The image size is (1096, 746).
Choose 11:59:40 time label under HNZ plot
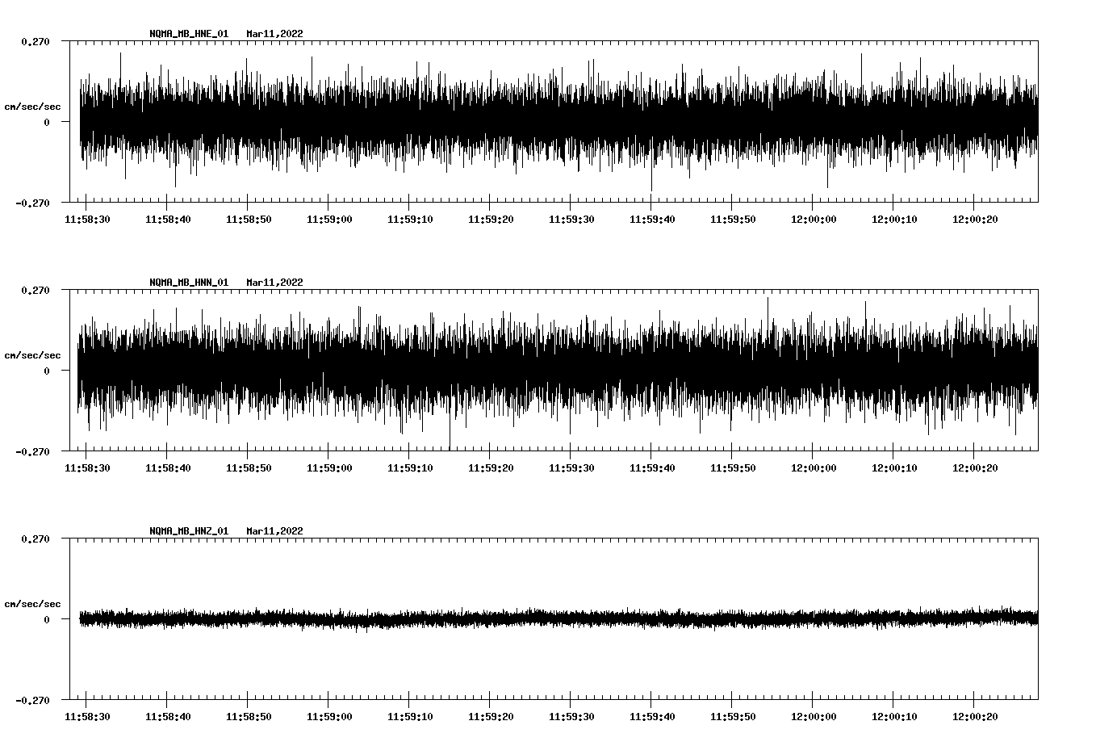tap(652, 717)
